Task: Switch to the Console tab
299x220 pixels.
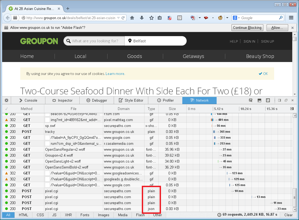Action: 28,100
